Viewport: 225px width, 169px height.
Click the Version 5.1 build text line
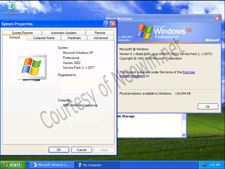point(166,54)
